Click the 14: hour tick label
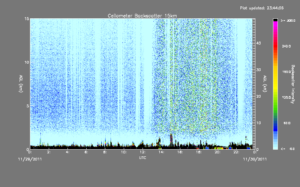This screenshot has width=300, height=187. 161,152
